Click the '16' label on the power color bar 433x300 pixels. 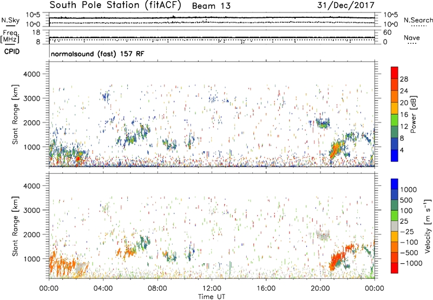[x=404, y=115]
